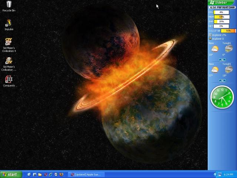This screenshot has height=178, width=237.
Task: Click the second Quick Launch user icon
Action: 34,175
